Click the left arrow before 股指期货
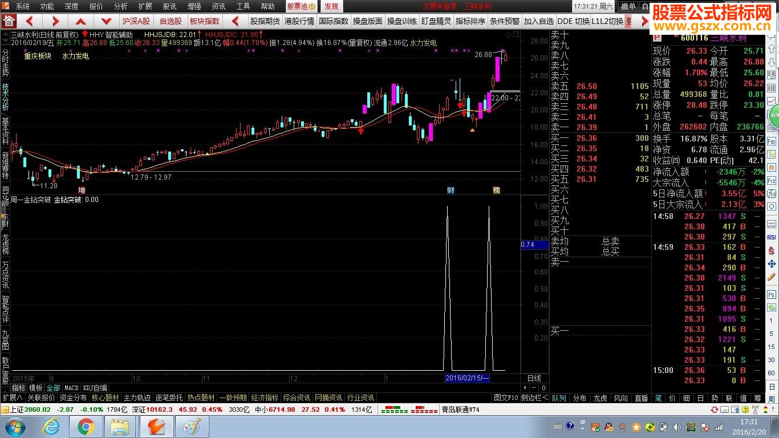 click(x=235, y=21)
